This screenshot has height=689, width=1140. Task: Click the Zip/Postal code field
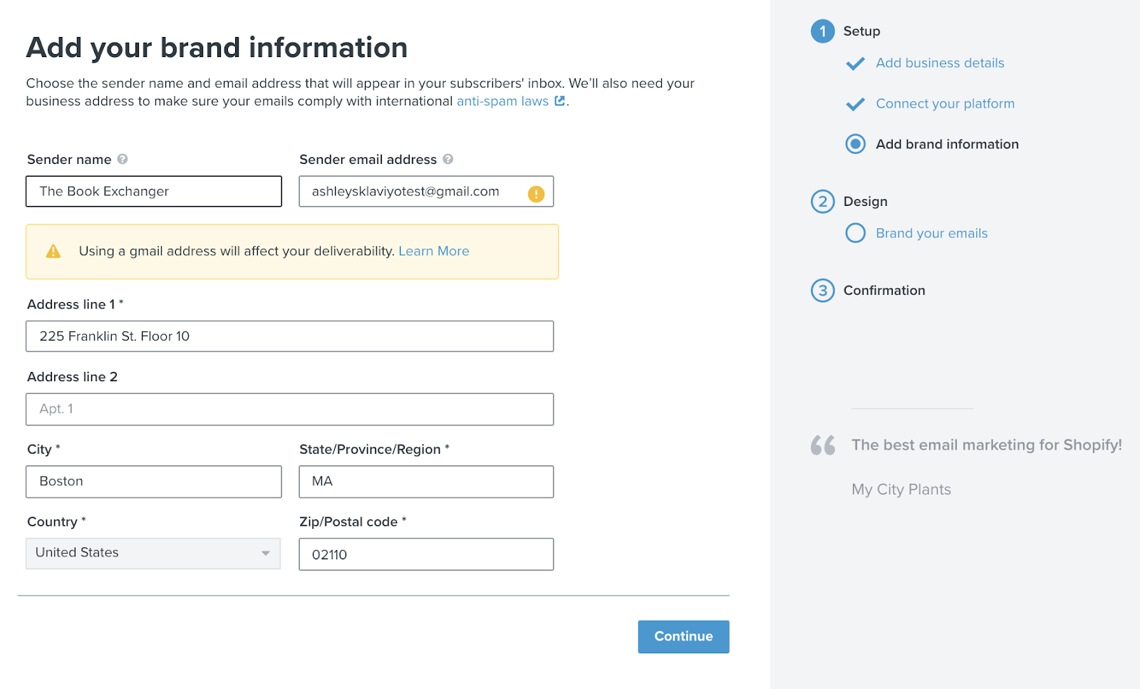(426, 554)
